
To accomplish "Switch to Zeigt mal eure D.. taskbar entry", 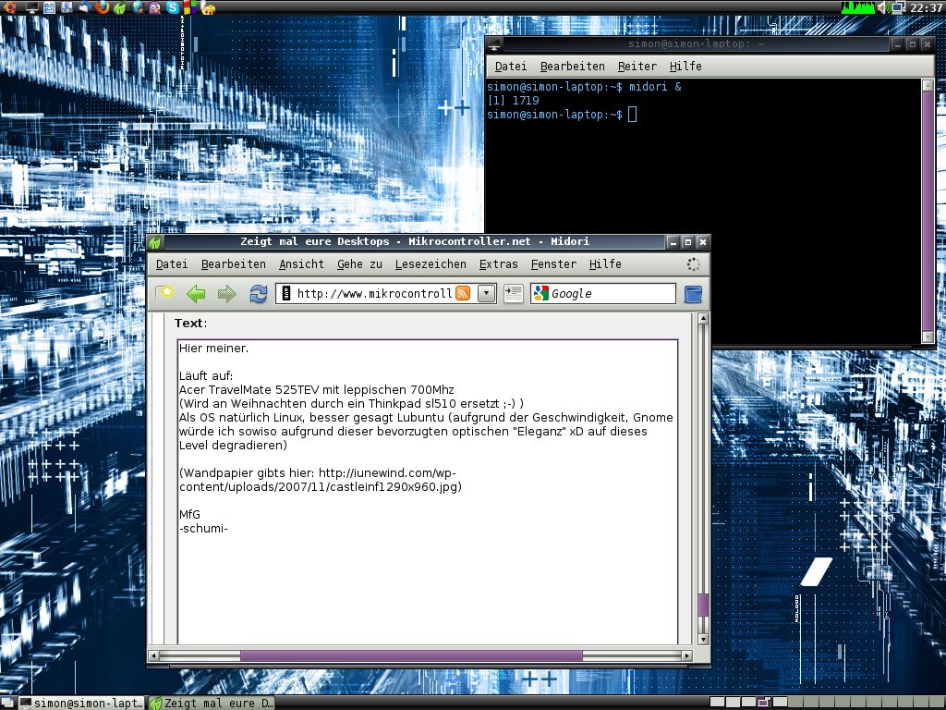I will tap(212, 703).
